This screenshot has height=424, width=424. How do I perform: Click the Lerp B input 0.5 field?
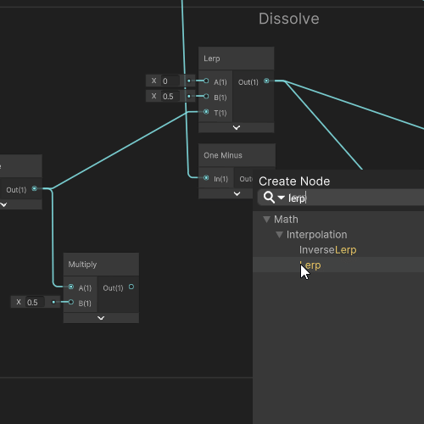coord(170,97)
